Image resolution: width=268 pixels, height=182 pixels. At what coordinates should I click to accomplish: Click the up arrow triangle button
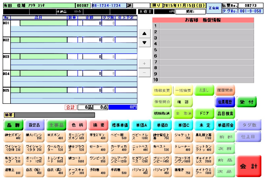[x=144, y=33]
